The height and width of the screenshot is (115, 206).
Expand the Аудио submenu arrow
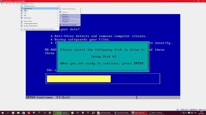click(x=58, y=11)
